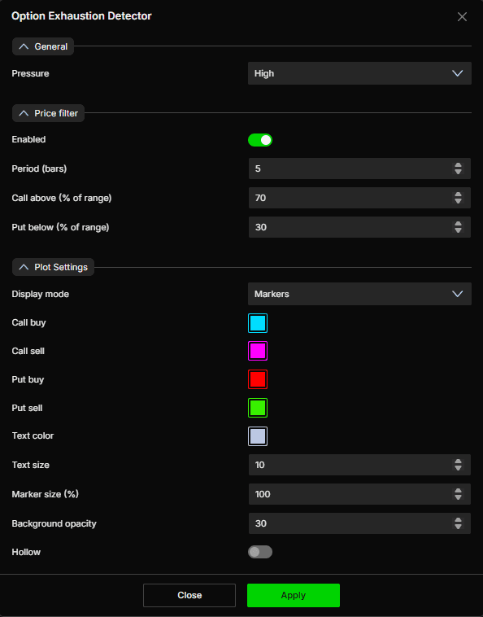Open the Display mode dropdown
Viewport: 483px width, 617px height.
[x=359, y=294]
